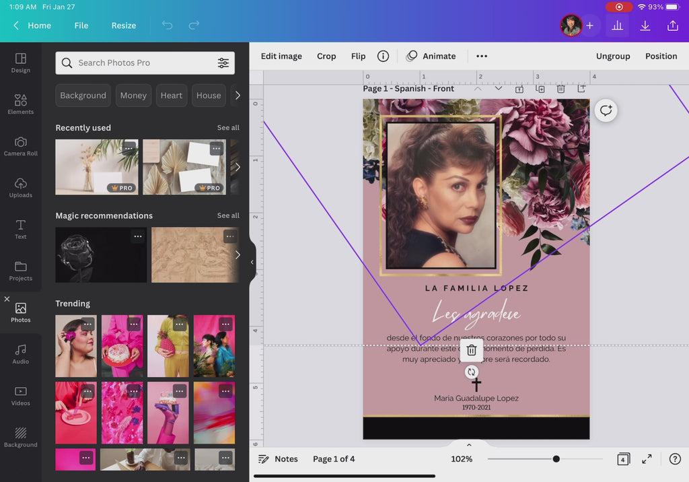Screen dimensions: 689x482
Task: Add collaborator with plus icon
Action: (589, 26)
